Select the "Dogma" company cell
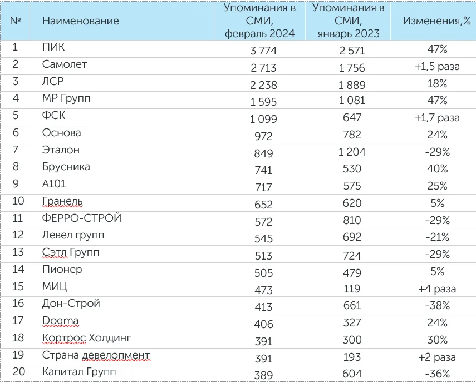 60,321
